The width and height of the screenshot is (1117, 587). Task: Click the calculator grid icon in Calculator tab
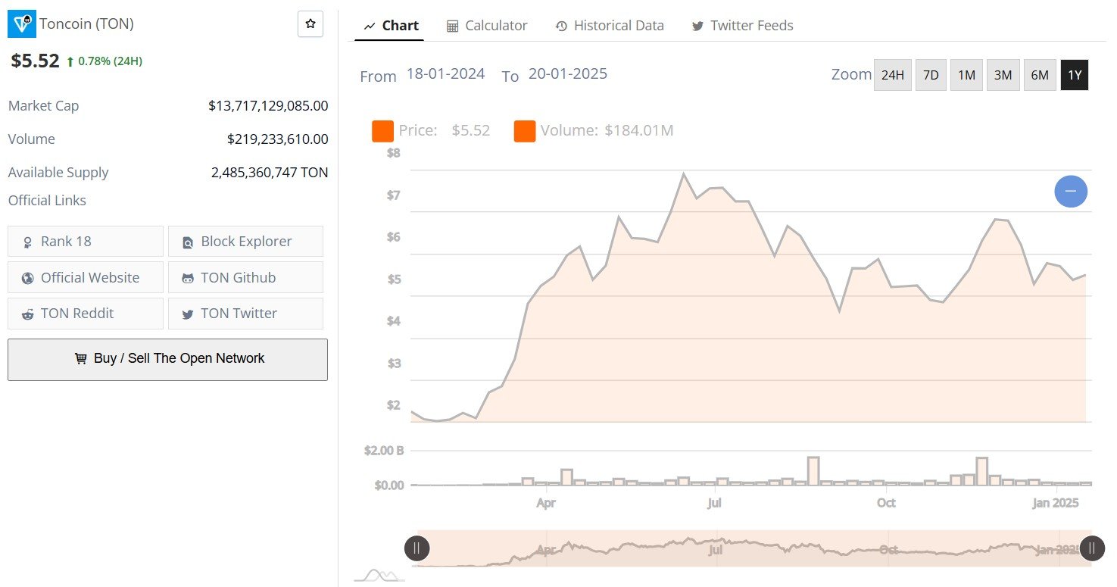pos(452,27)
